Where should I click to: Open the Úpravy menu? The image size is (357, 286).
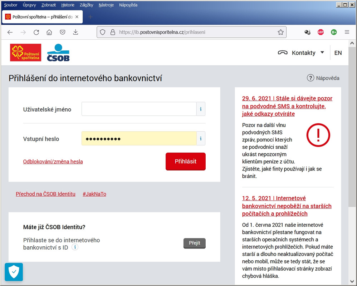(x=29, y=5)
